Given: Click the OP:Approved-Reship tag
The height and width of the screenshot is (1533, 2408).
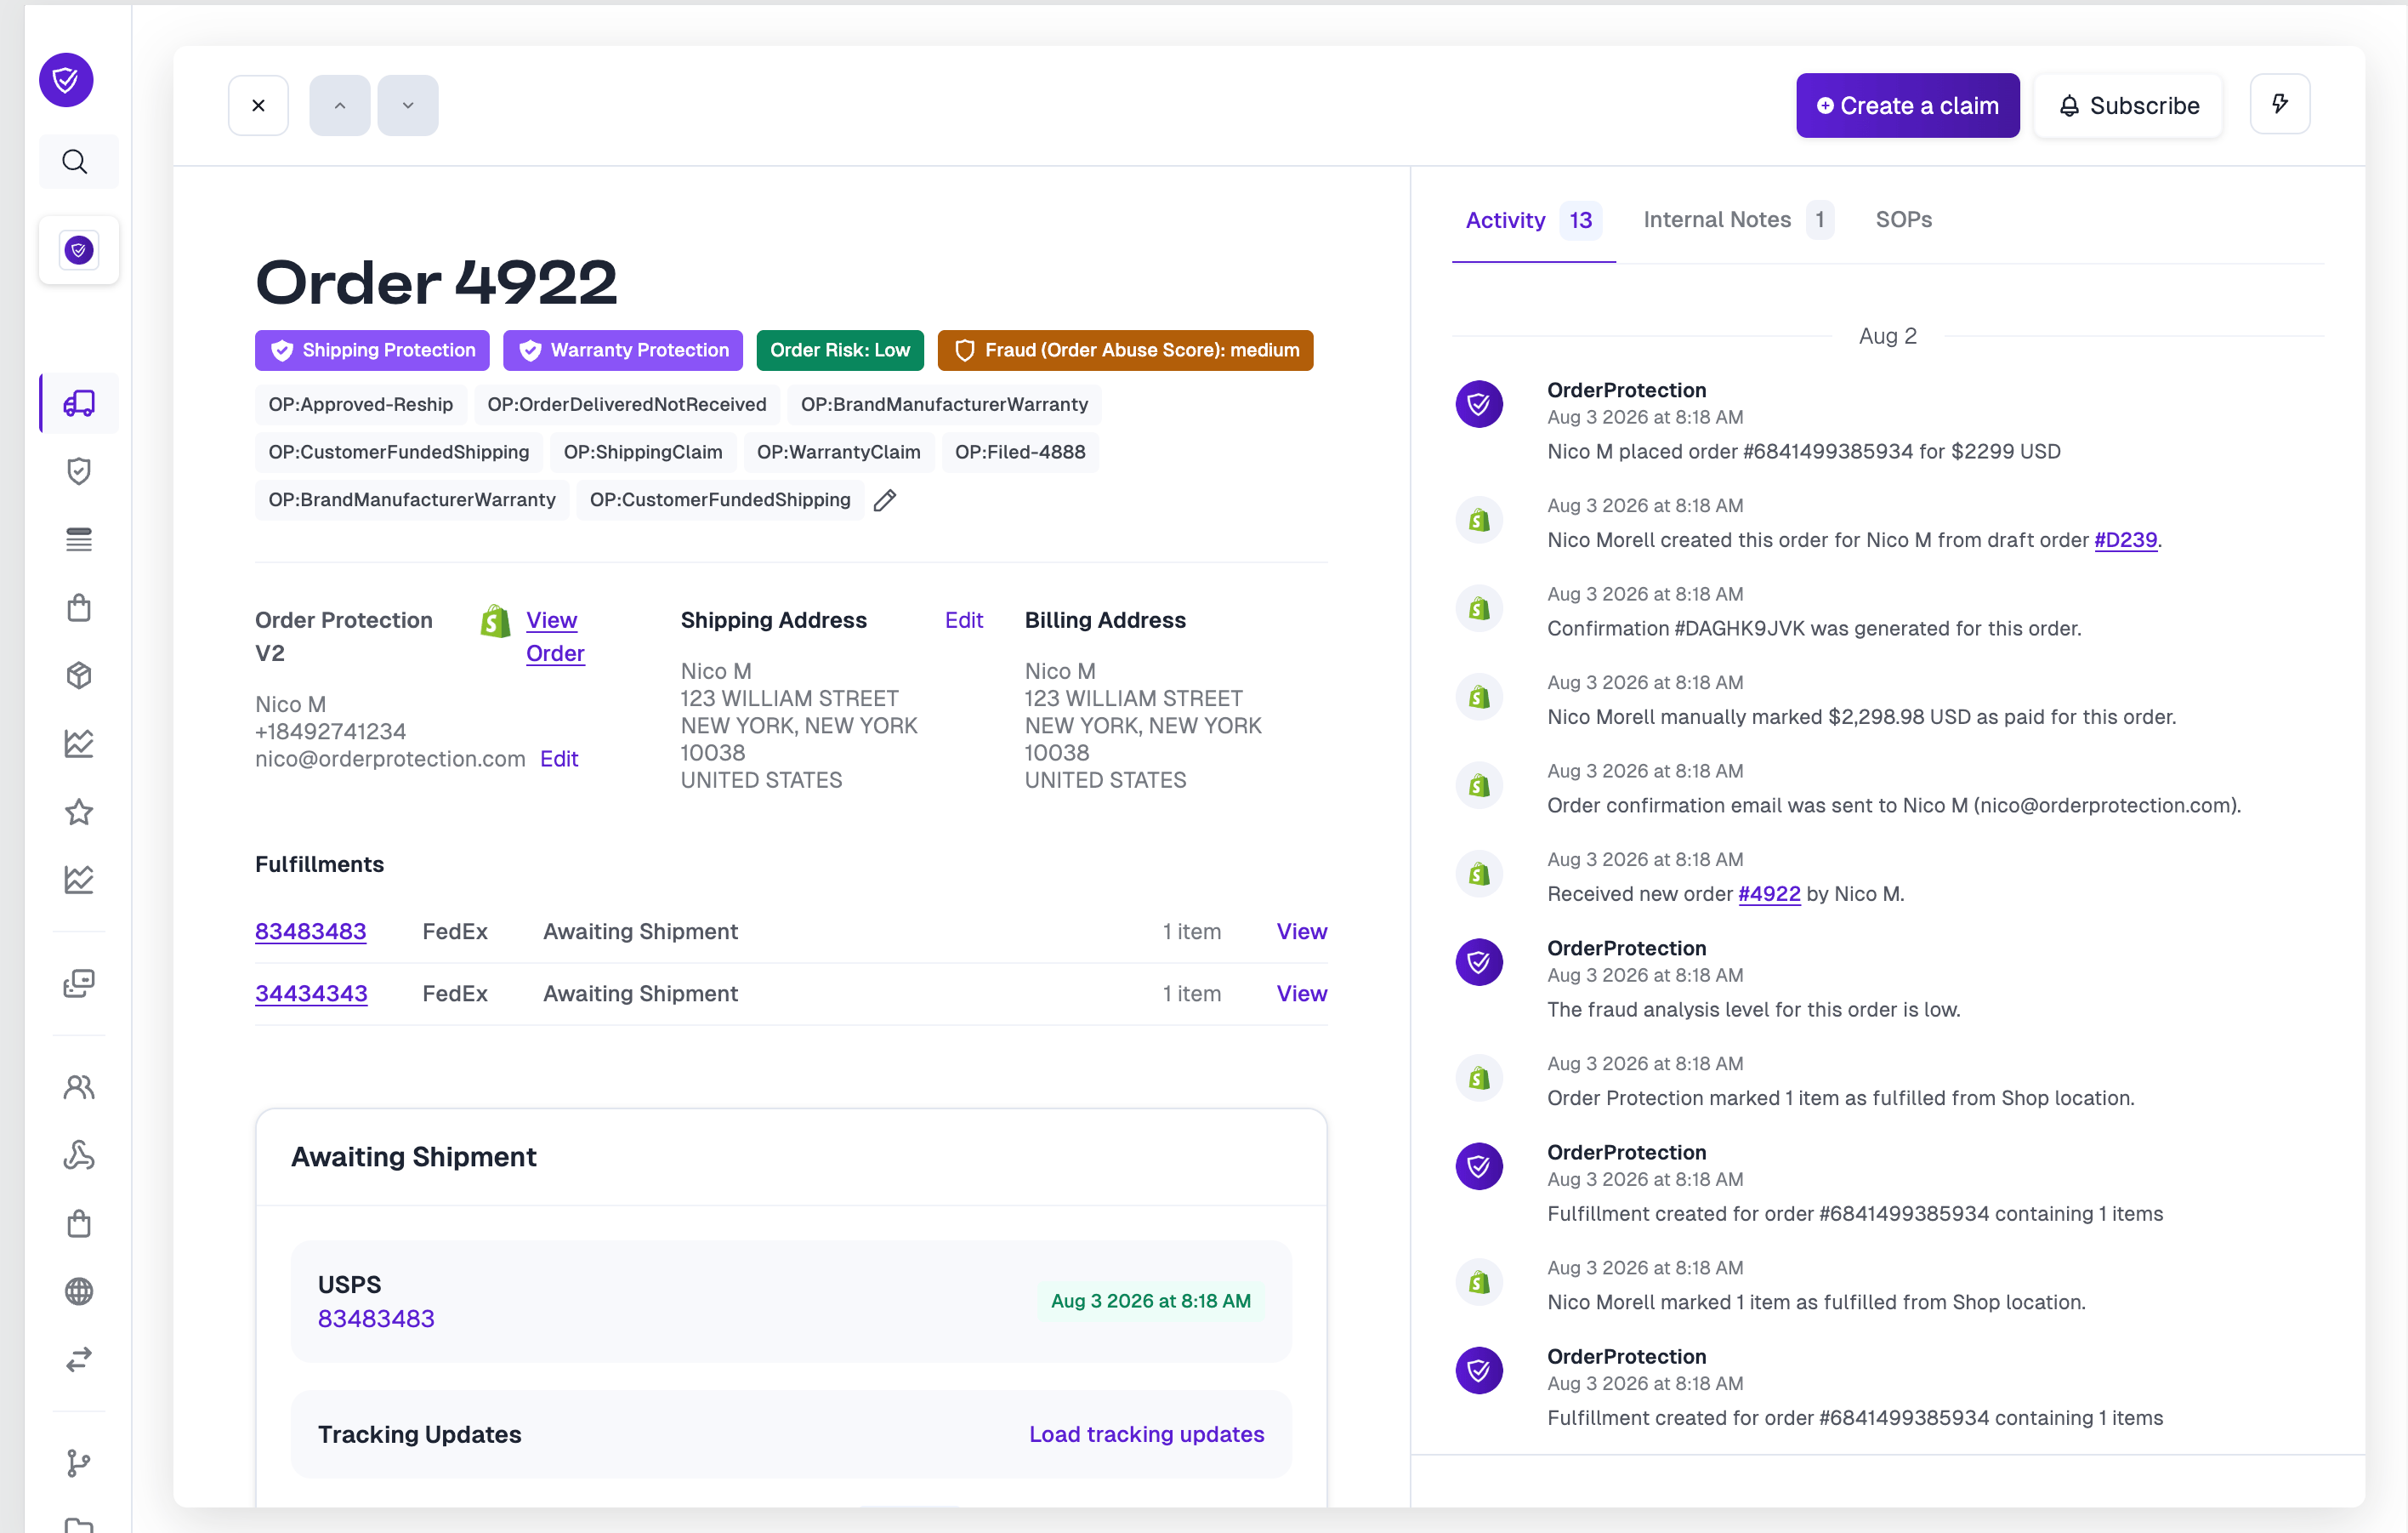Looking at the screenshot, I should click(361, 404).
